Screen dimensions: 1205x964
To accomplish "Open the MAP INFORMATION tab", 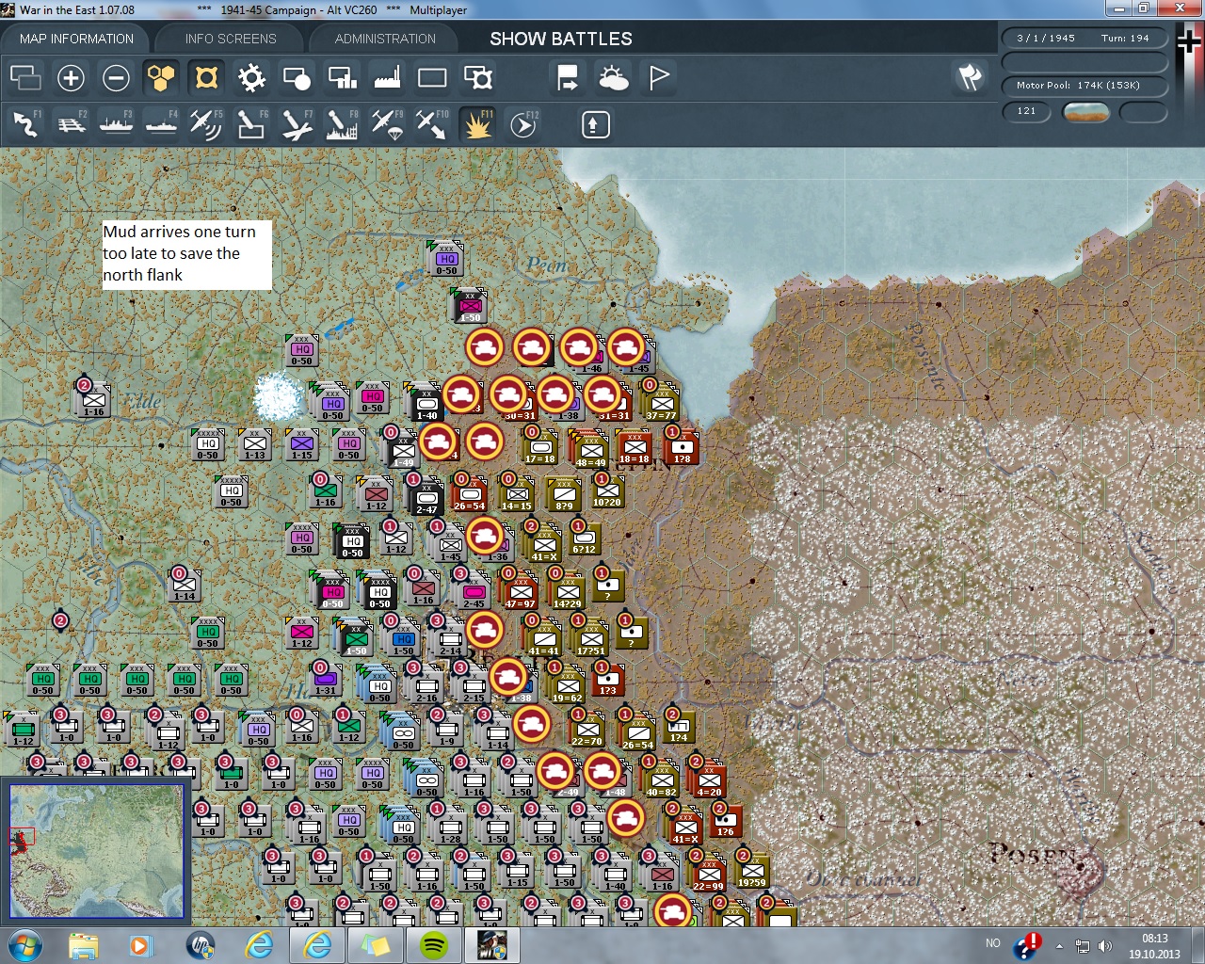I will tap(76, 39).
